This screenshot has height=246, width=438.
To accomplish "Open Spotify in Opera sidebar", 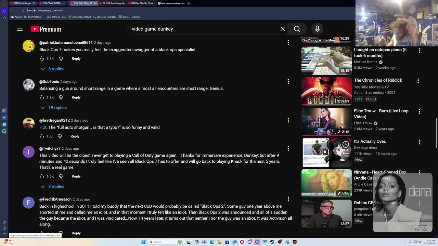I will 4,131.
